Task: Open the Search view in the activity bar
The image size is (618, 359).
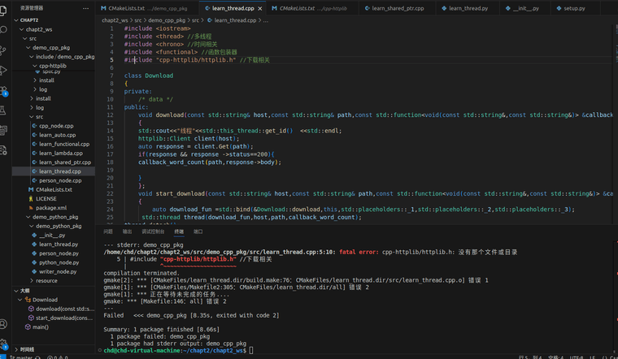Action: (3, 30)
